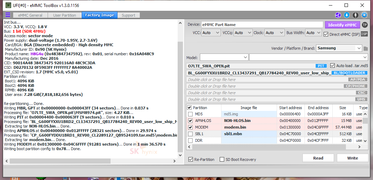Screen dimensions: 373x180
Task: Click the 0x04C70000 start address cell
Action: pyautogui.click(x=291, y=134)
